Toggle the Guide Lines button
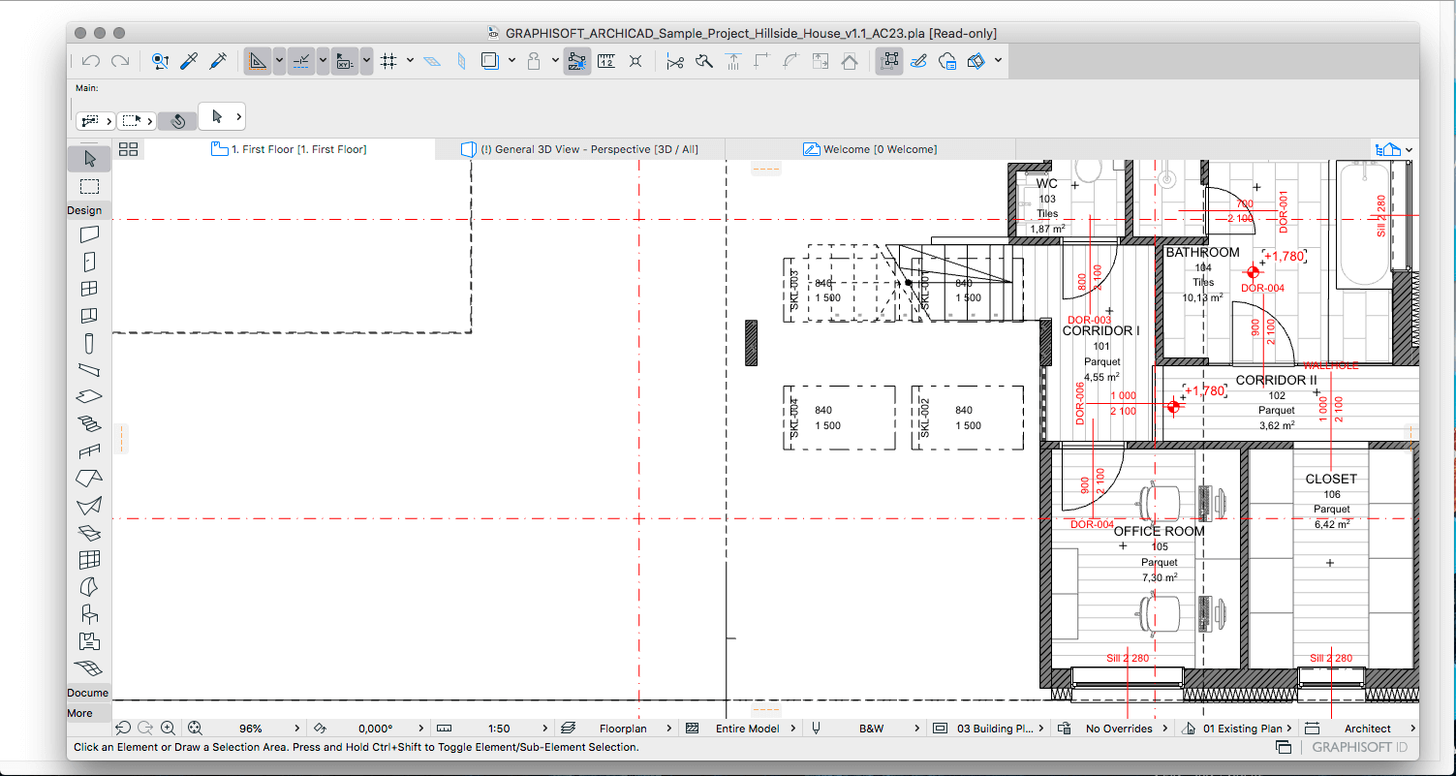Screen dimensions: 1456x776 click(301, 61)
